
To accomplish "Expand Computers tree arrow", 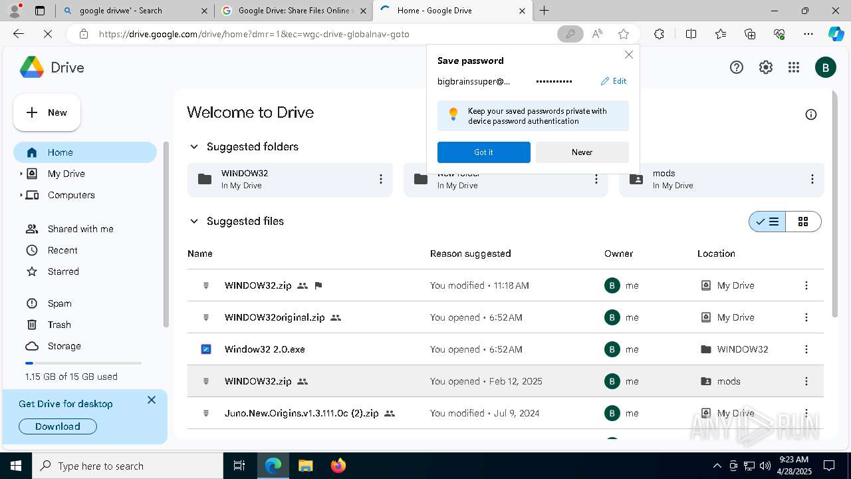I will [21, 195].
